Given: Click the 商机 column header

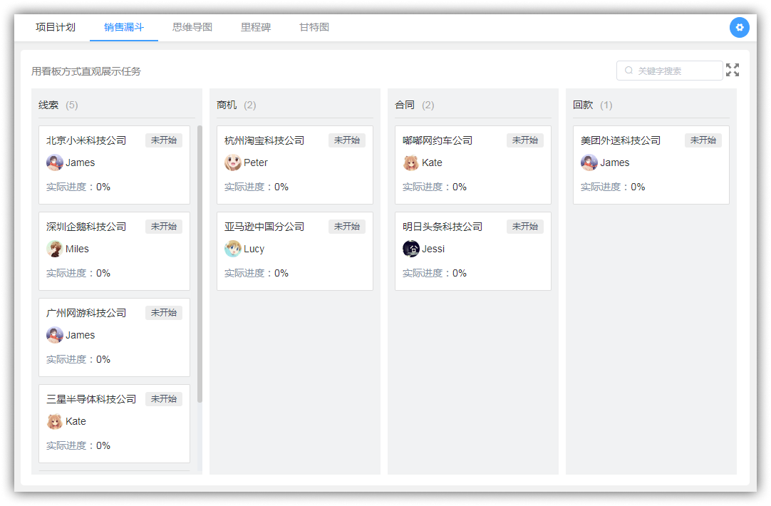Looking at the screenshot, I should 236,105.
